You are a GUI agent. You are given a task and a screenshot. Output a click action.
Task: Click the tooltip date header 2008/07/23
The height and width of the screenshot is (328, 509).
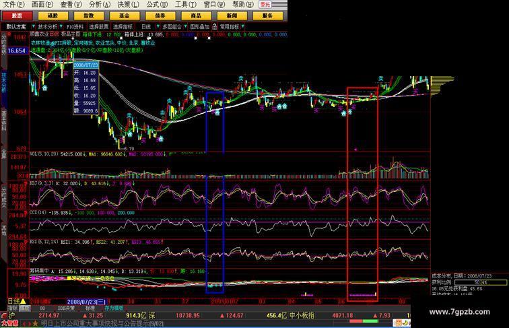pos(86,65)
